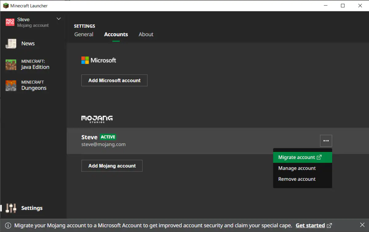Open the three-dot menu for Steve account

pyautogui.click(x=326, y=141)
